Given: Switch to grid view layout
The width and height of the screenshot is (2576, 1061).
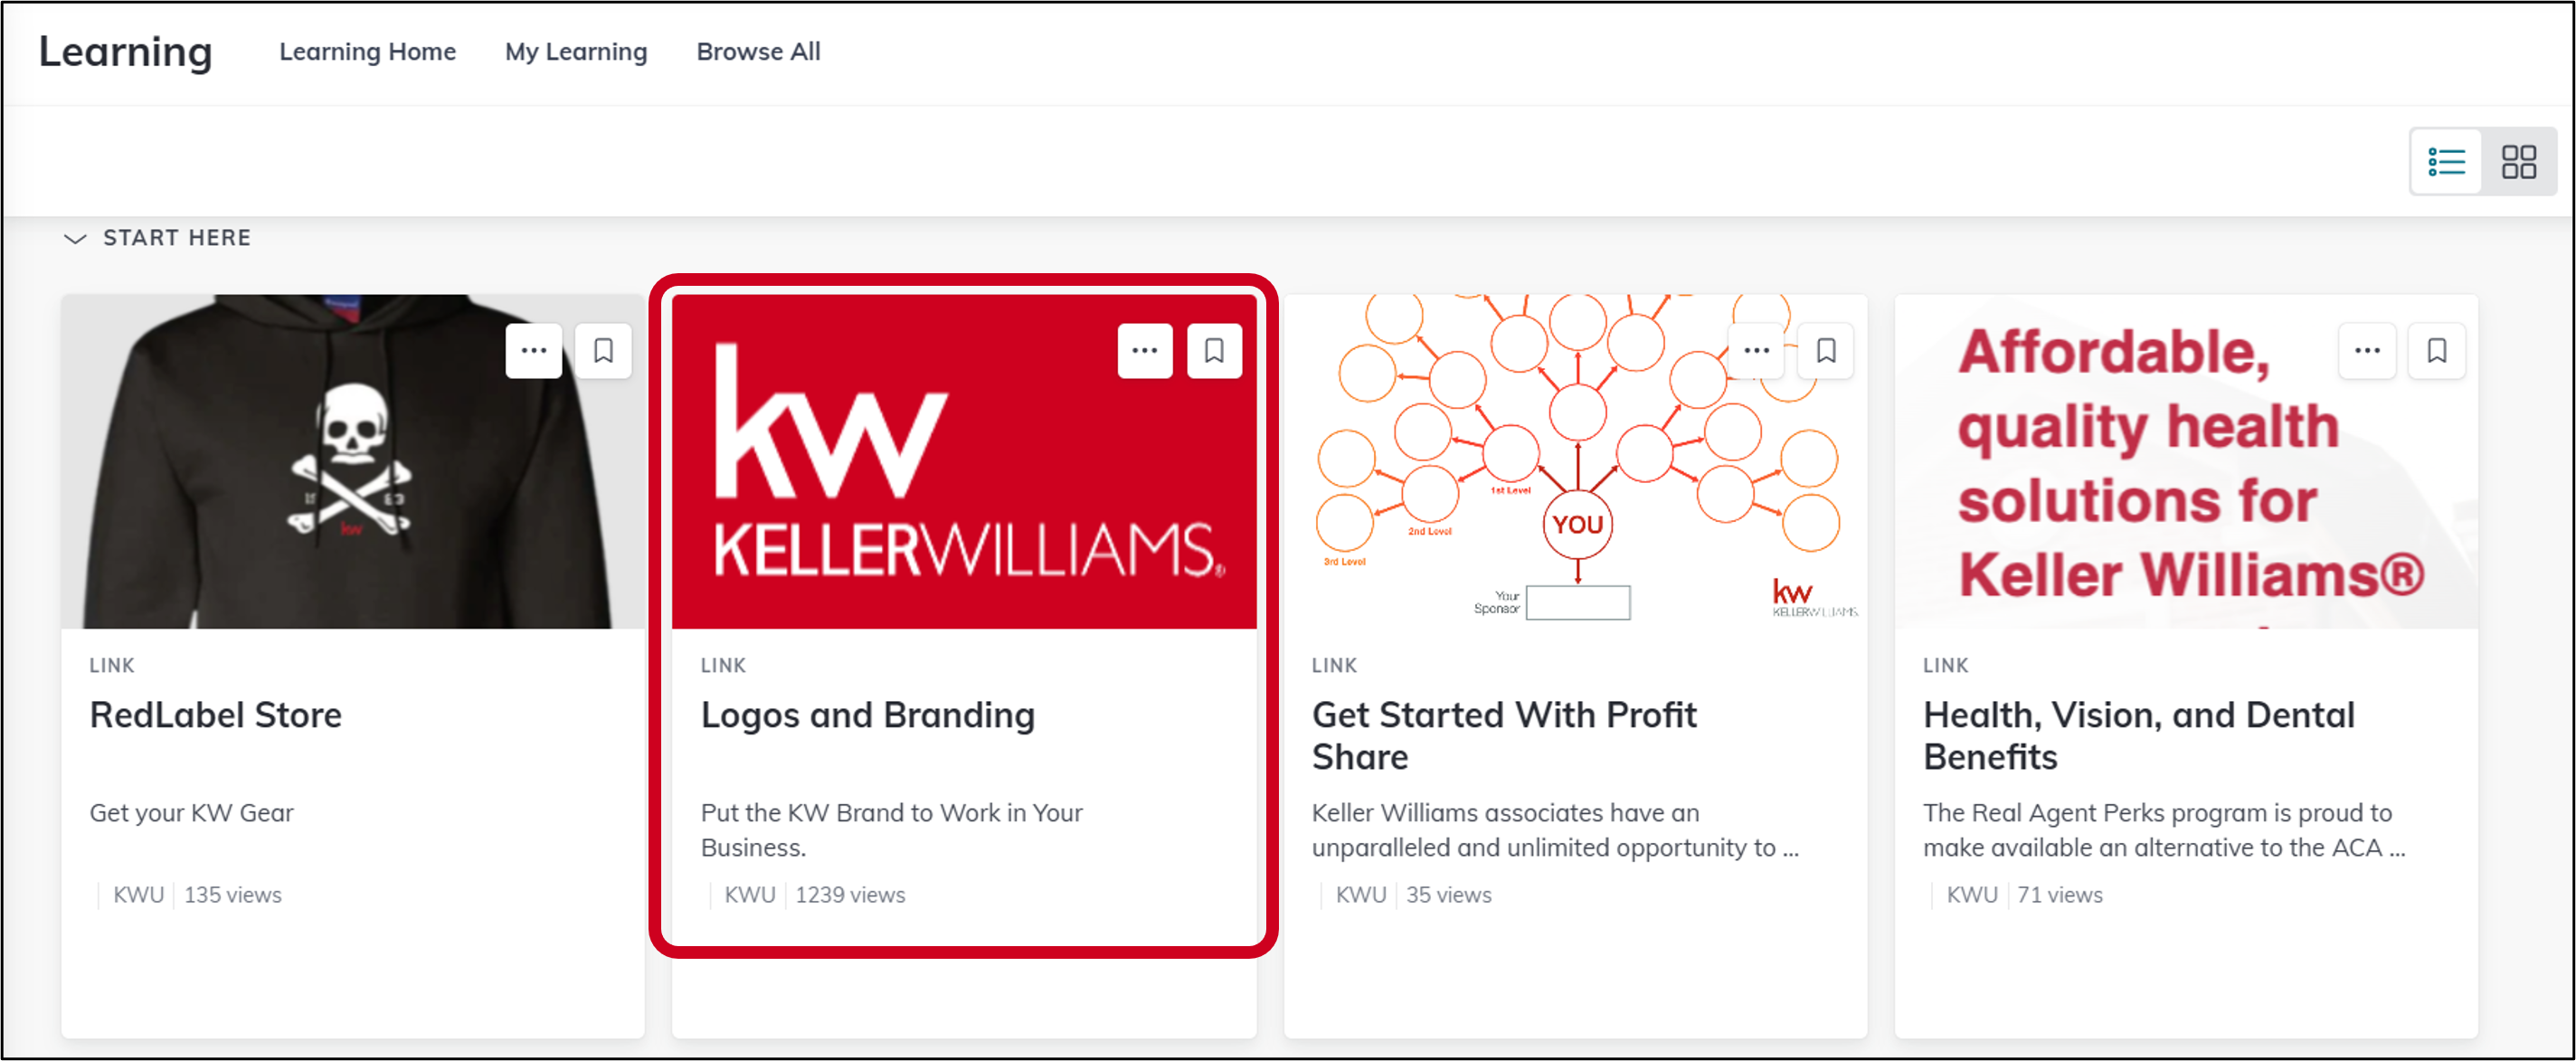Looking at the screenshot, I should (2520, 161).
